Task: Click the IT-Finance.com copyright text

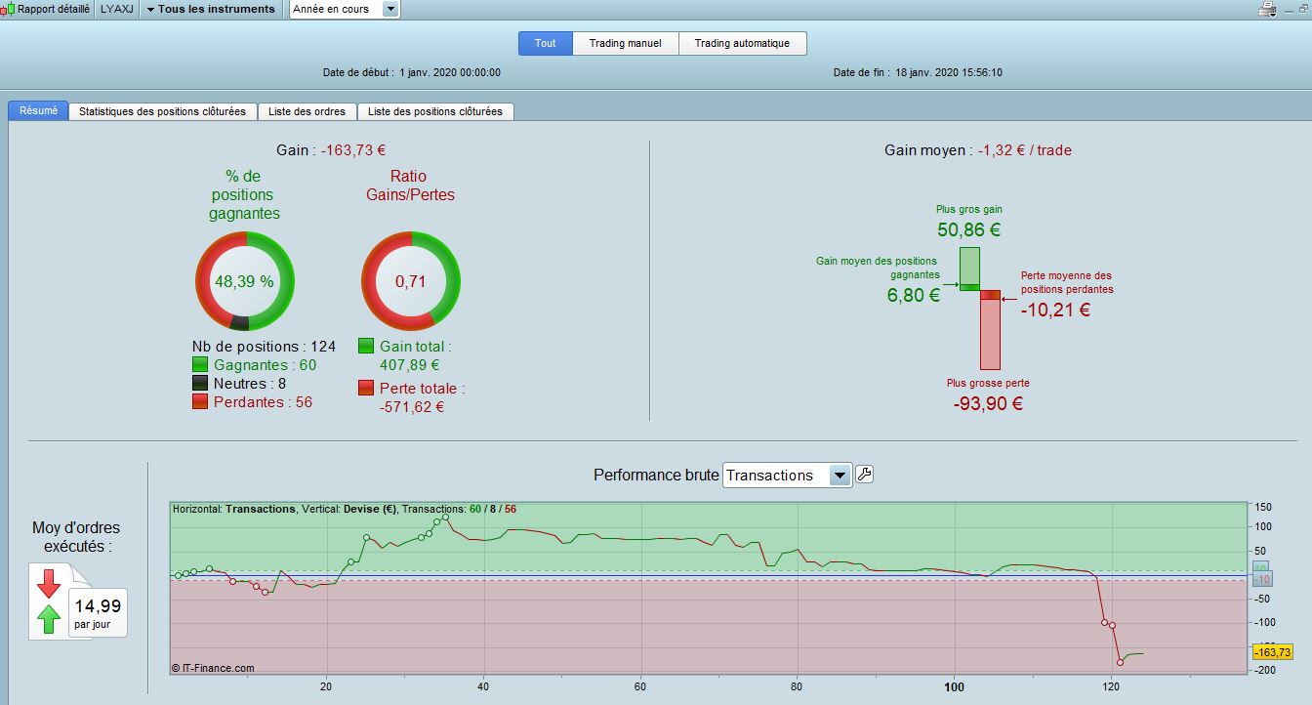Action: tap(213, 669)
